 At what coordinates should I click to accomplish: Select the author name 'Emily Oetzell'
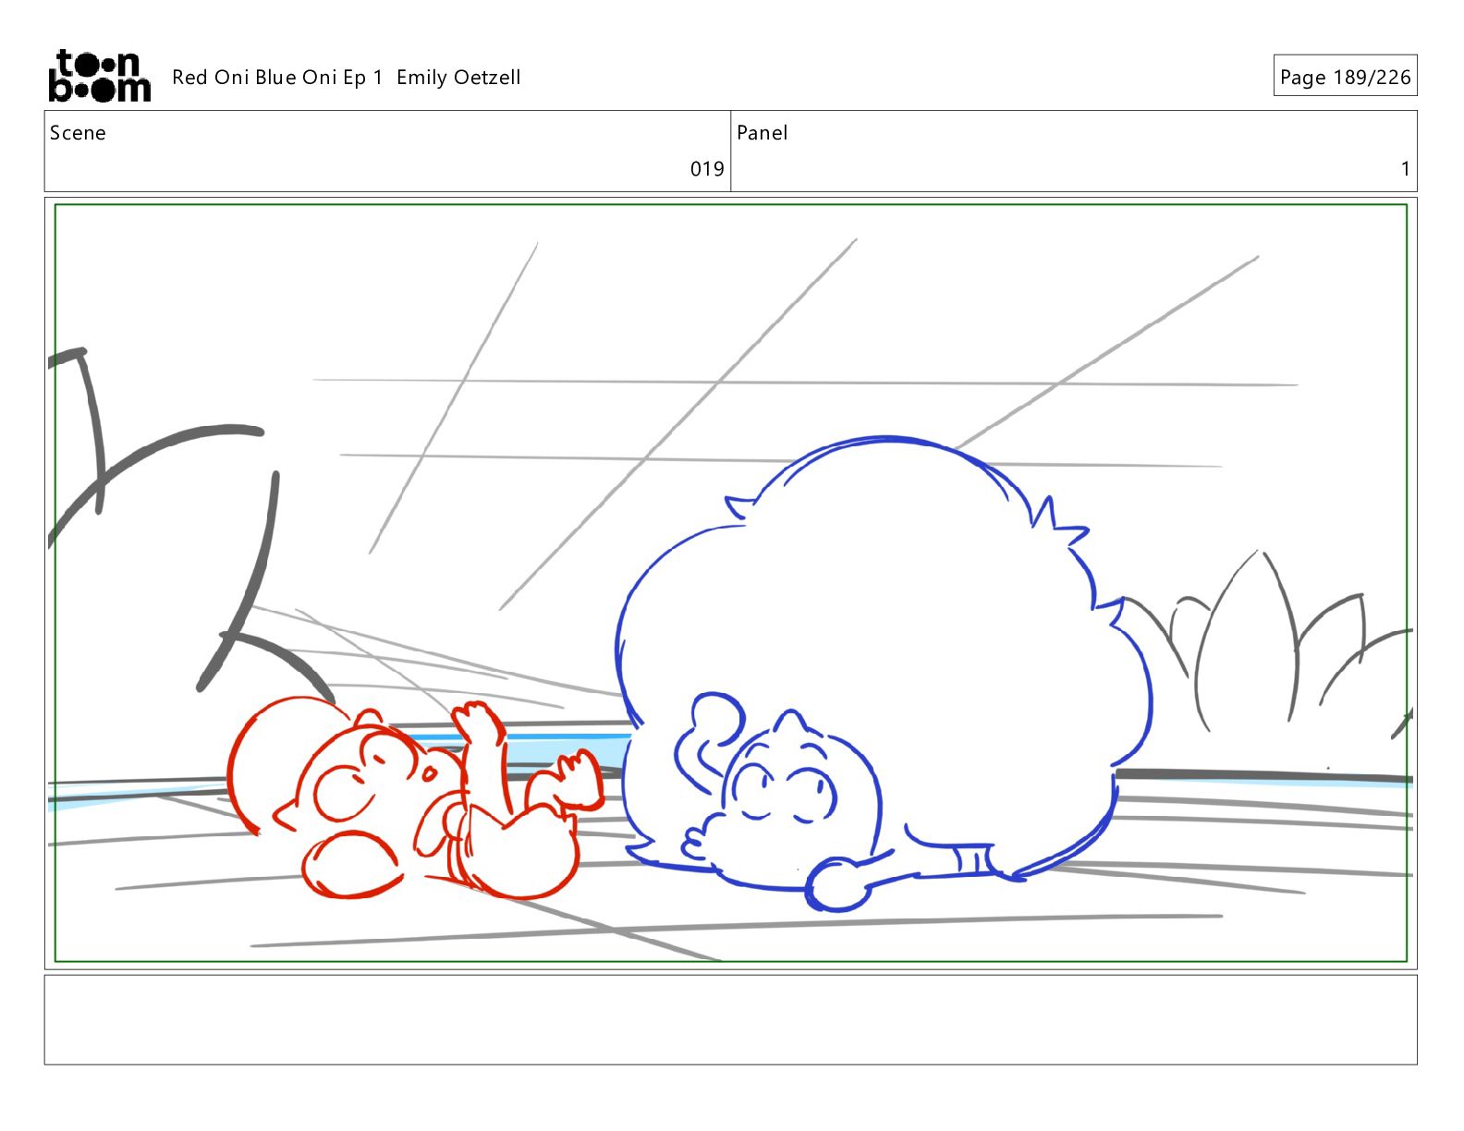(458, 78)
